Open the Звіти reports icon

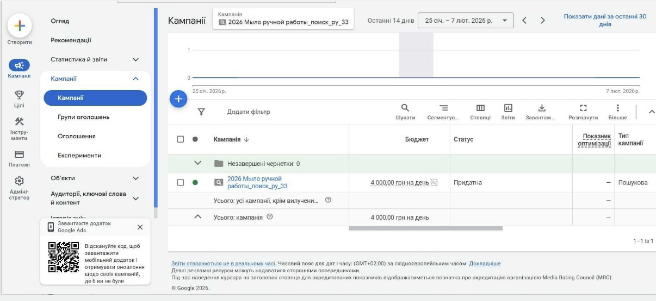tap(508, 107)
